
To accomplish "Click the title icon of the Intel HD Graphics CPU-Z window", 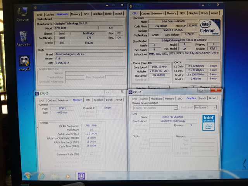I will [130, 92].
